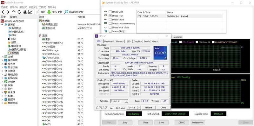Click the graph chart icon in toolbar
This screenshot has height=126, width=254.
click(x=30, y=12)
